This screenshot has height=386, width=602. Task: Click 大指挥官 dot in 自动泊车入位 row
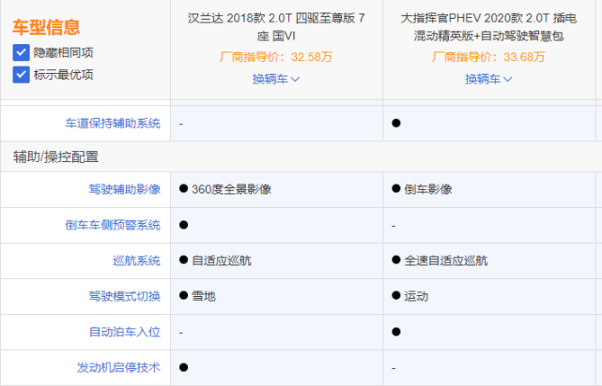396,332
